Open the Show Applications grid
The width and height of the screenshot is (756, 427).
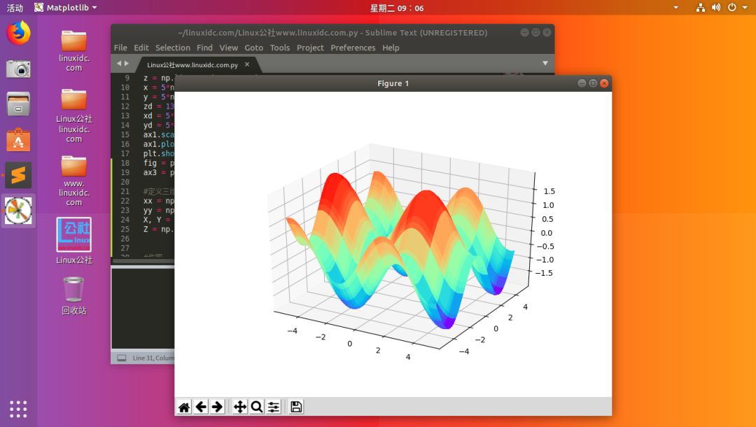[18, 409]
